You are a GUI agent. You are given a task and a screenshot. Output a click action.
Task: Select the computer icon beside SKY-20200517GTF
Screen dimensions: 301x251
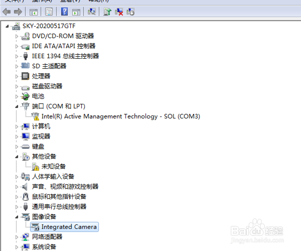coord(16,26)
